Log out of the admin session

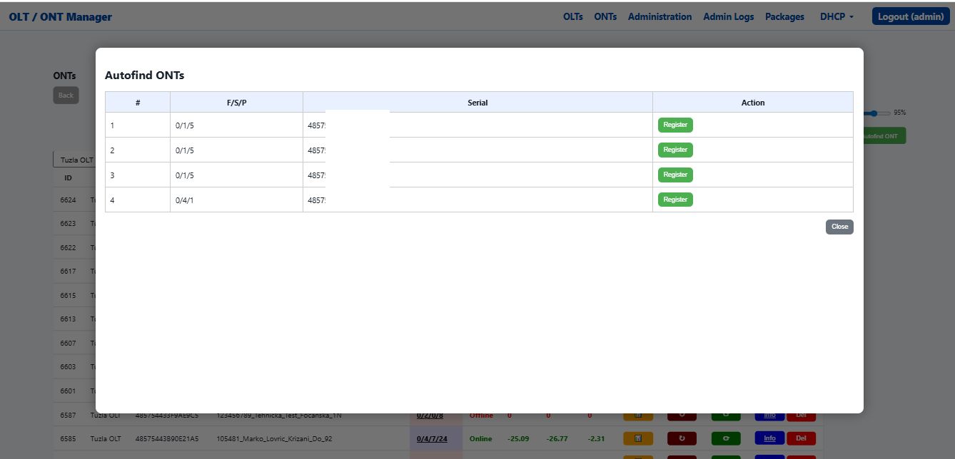pos(910,16)
